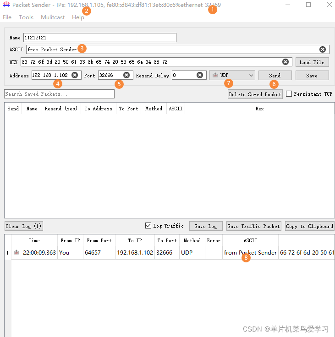Viewport: 335px width, 337px height.
Task: Click Save Traffic Packet button
Action: pyautogui.click(x=254, y=226)
